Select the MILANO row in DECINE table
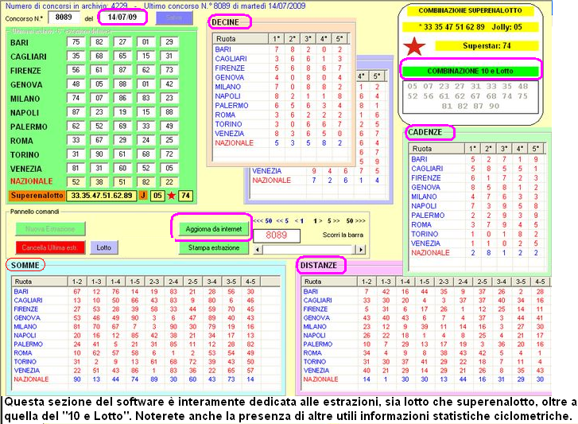 280,87
